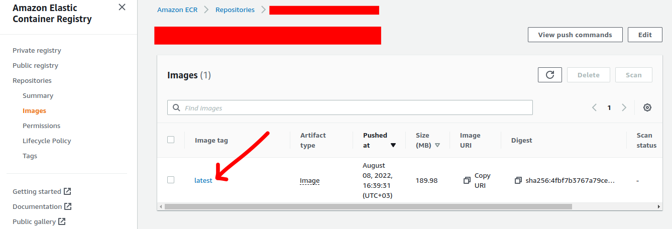672x229 pixels.
Task: Click scrollbar left arrow
Action: coord(161,206)
